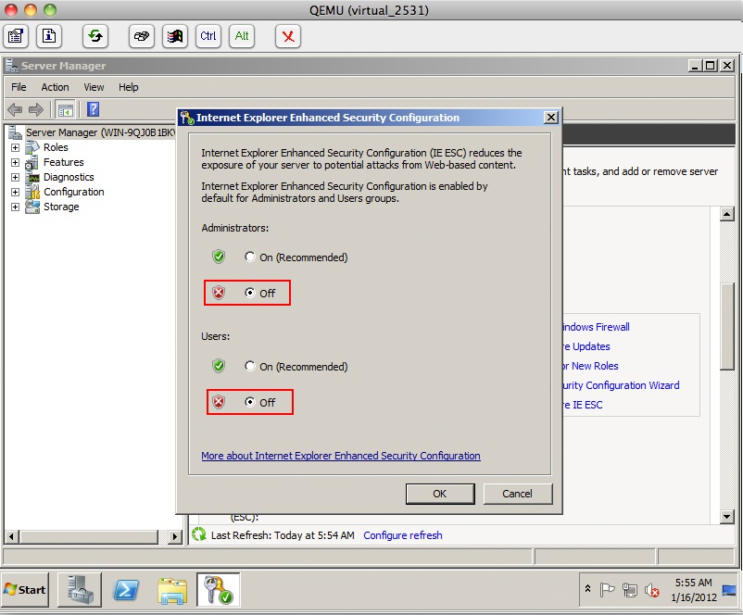Launch PowerShell from the taskbar
Viewport: 743px width, 615px height.
point(126,590)
